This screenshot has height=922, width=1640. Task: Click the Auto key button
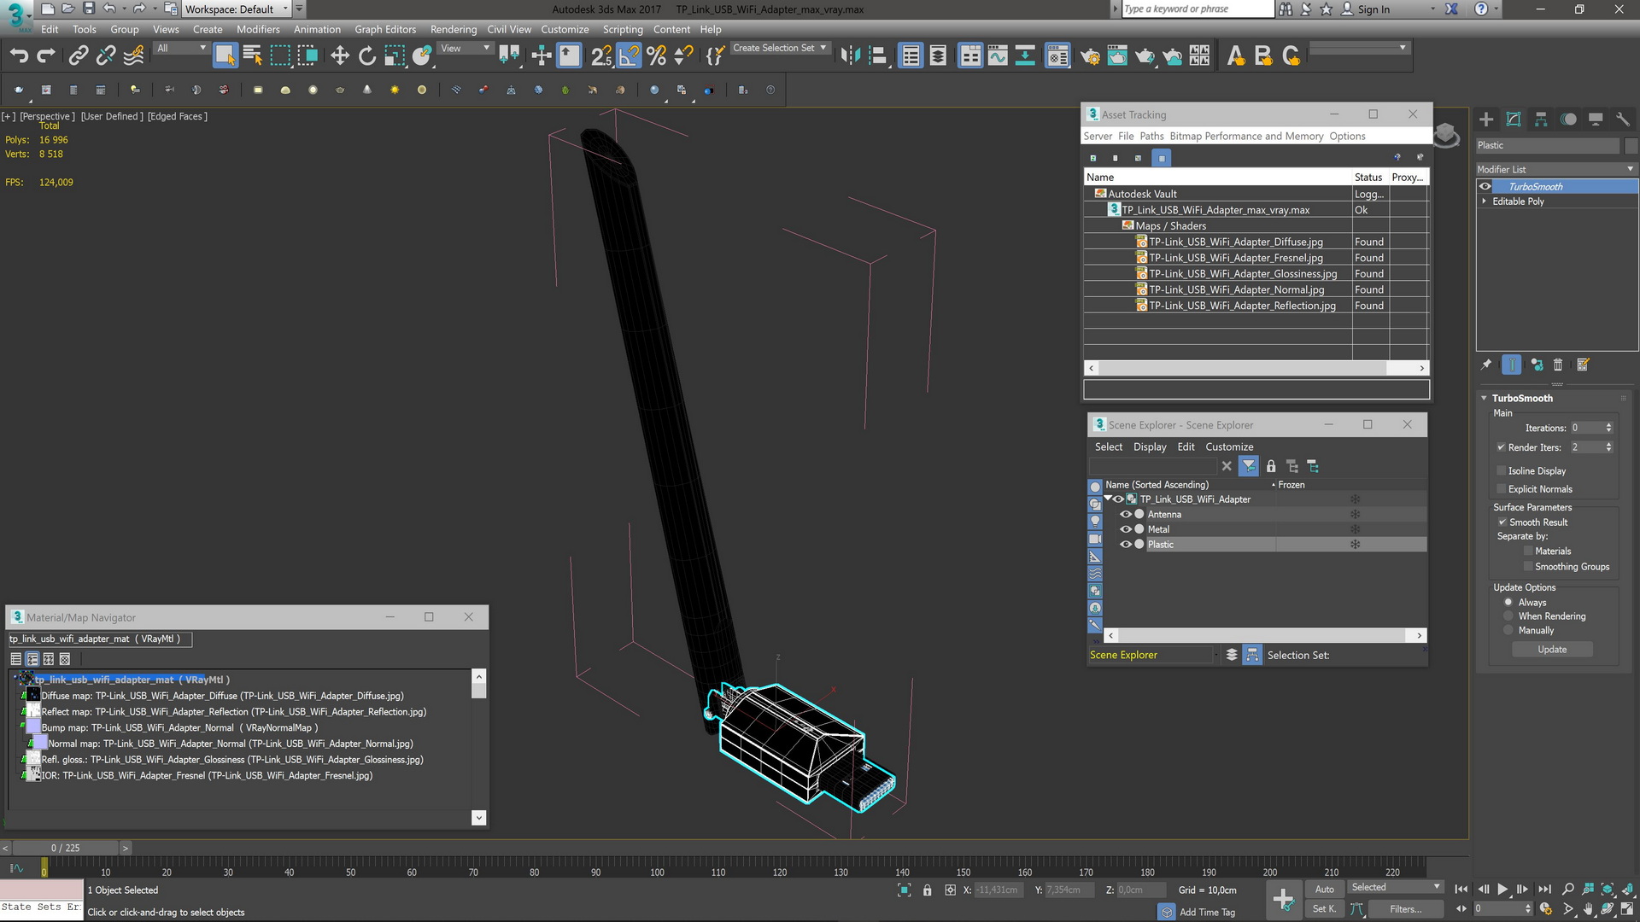pos(1324,890)
